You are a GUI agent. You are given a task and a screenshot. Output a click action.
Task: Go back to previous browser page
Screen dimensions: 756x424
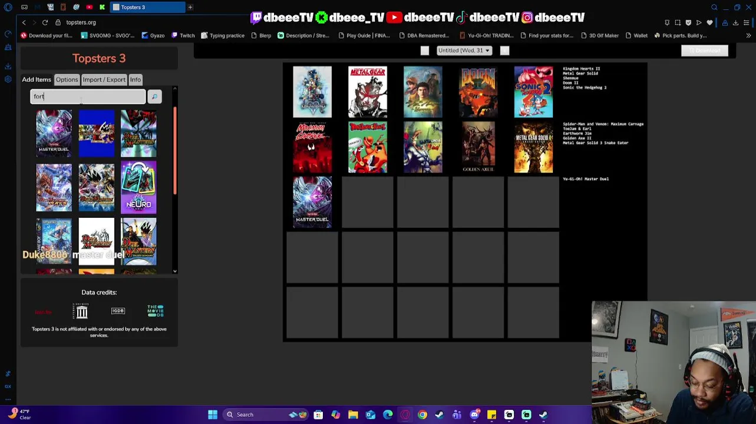click(x=24, y=22)
